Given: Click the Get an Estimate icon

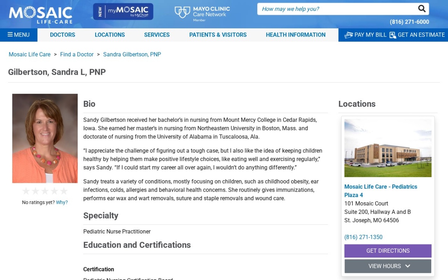Looking at the screenshot, I should pos(392,35).
